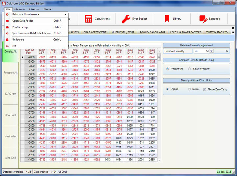This screenshot has height=176, width=237.
Task: Click the Synchronize with Mobile Edition icon
Action: pos(7,33)
